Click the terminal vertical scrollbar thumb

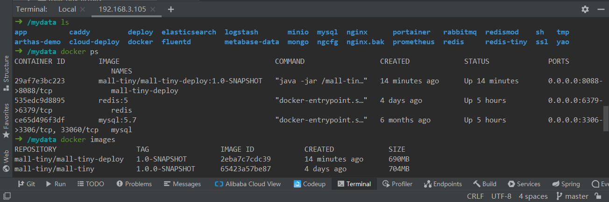pos(606,119)
